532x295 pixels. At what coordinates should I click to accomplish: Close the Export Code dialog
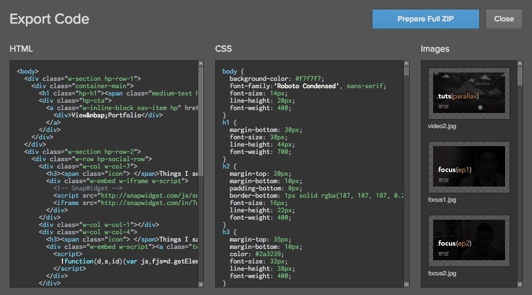pyautogui.click(x=504, y=19)
